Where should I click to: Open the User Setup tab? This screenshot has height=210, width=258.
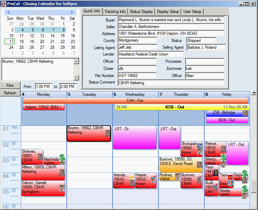coord(192,12)
